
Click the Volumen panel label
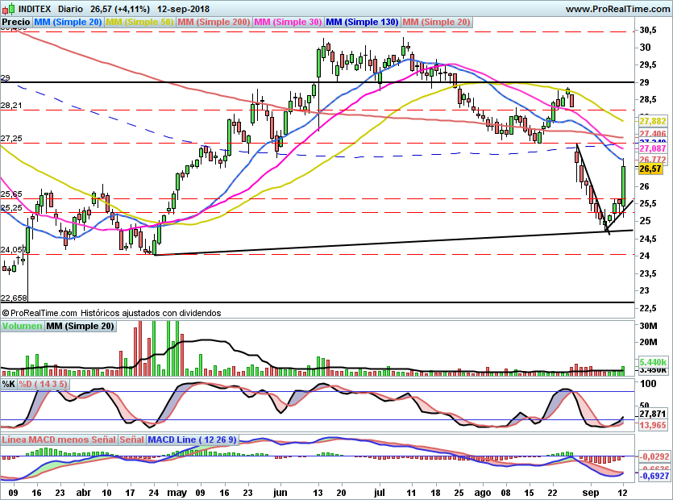tap(22, 327)
